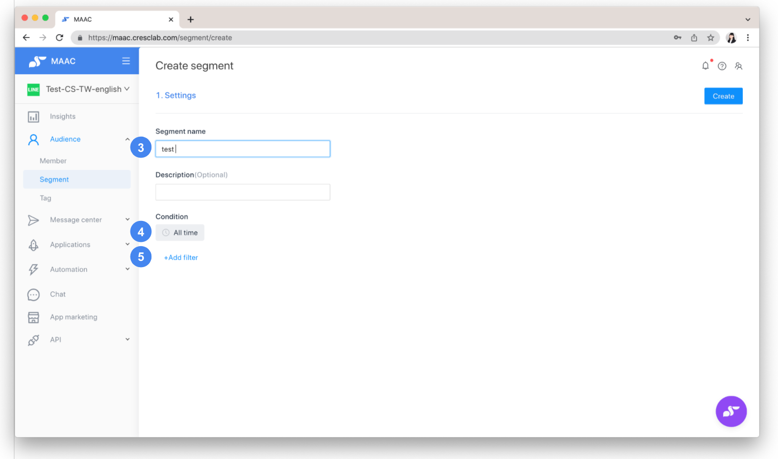Open the Member page in sidebar
Viewport: 778px width, 459px height.
[x=53, y=161]
